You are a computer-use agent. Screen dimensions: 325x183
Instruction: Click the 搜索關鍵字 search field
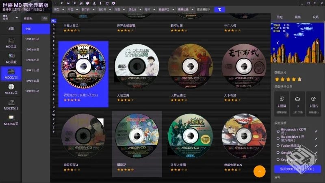204,9
